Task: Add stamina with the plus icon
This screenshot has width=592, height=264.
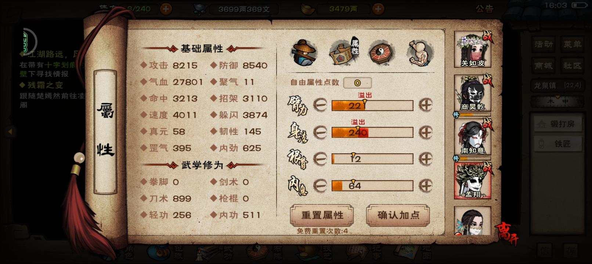Action: coord(166,9)
